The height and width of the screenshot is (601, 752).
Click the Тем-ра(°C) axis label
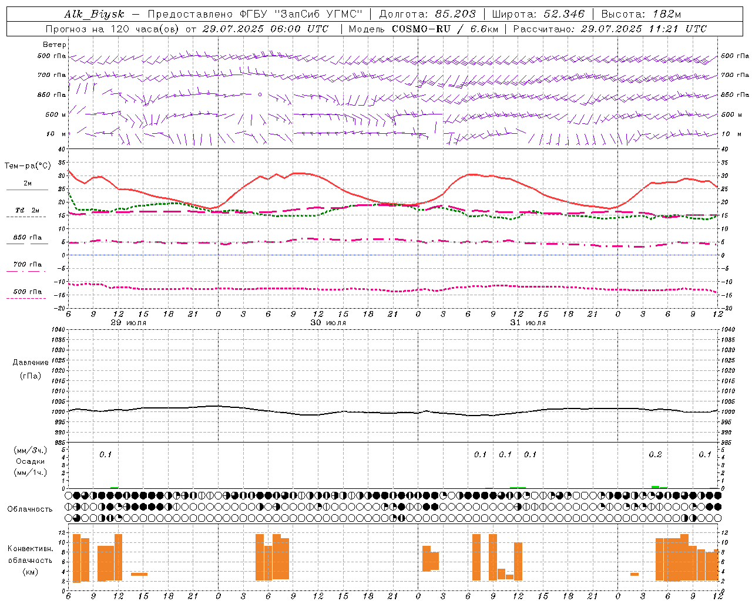(28, 166)
